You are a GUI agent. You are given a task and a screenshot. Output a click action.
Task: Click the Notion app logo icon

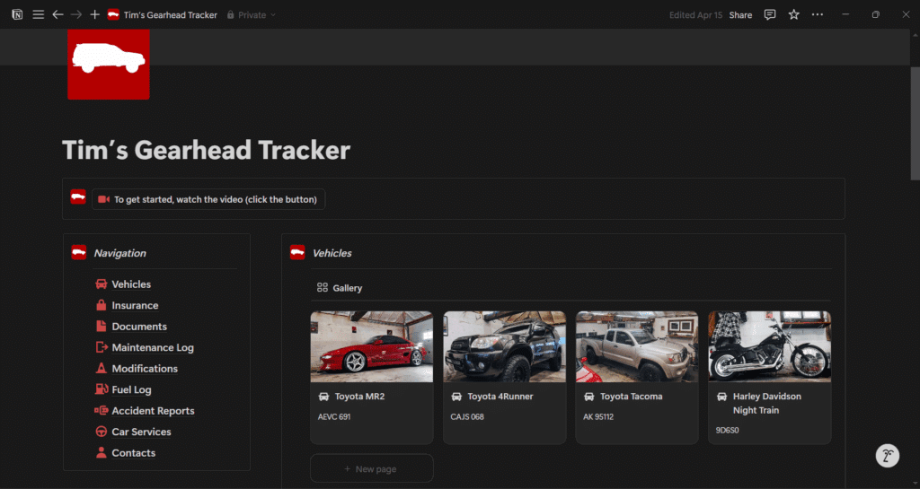tap(18, 15)
